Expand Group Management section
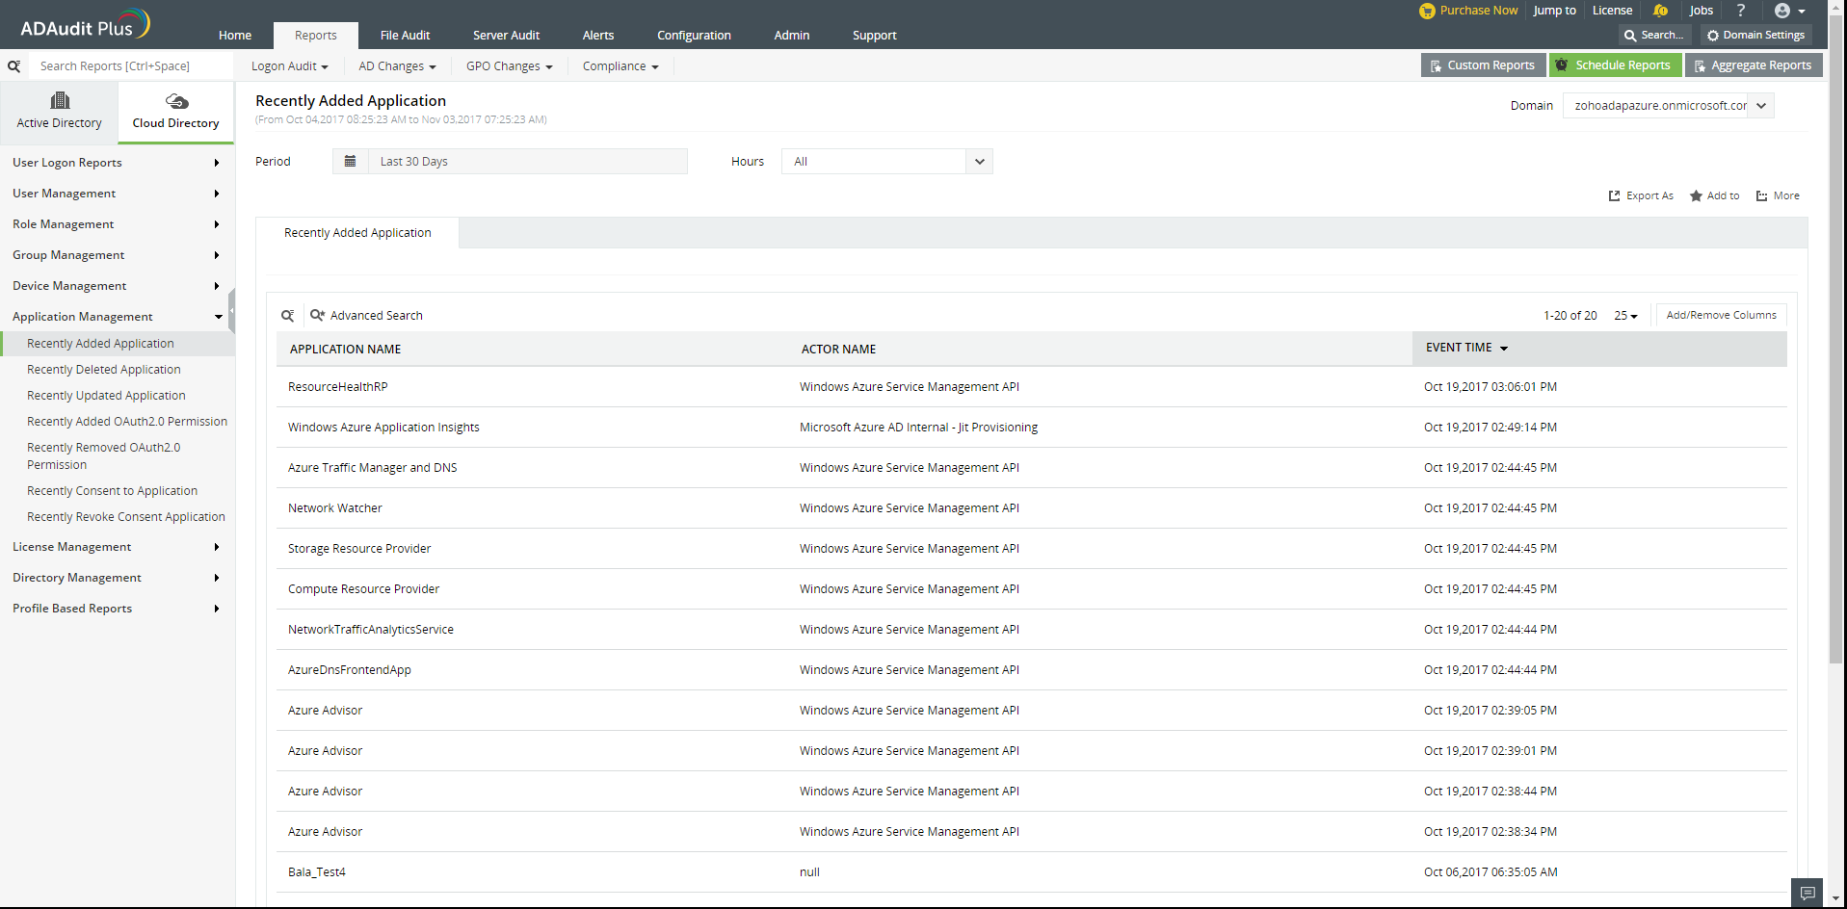This screenshot has width=1847, height=909. coord(117,255)
